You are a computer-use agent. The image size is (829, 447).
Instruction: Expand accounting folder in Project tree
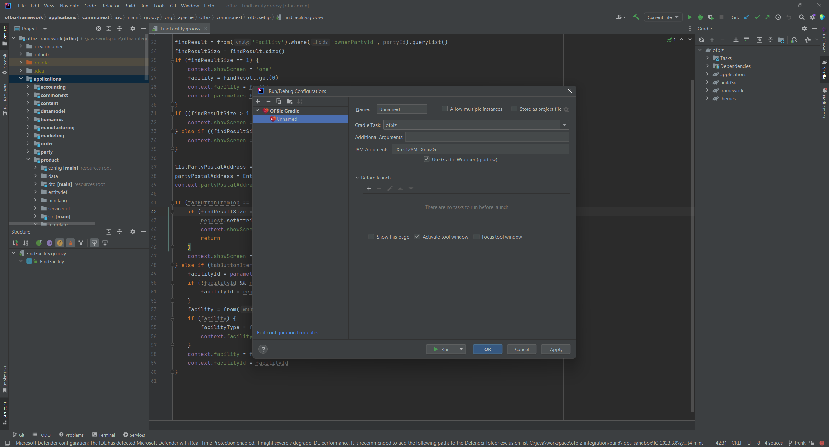[x=28, y=87]
